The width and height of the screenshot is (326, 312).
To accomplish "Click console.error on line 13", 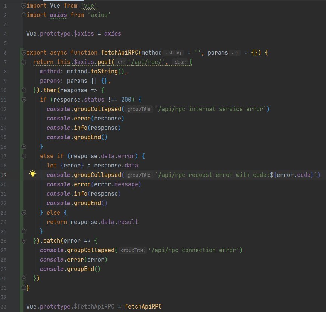I will [69, 119].
